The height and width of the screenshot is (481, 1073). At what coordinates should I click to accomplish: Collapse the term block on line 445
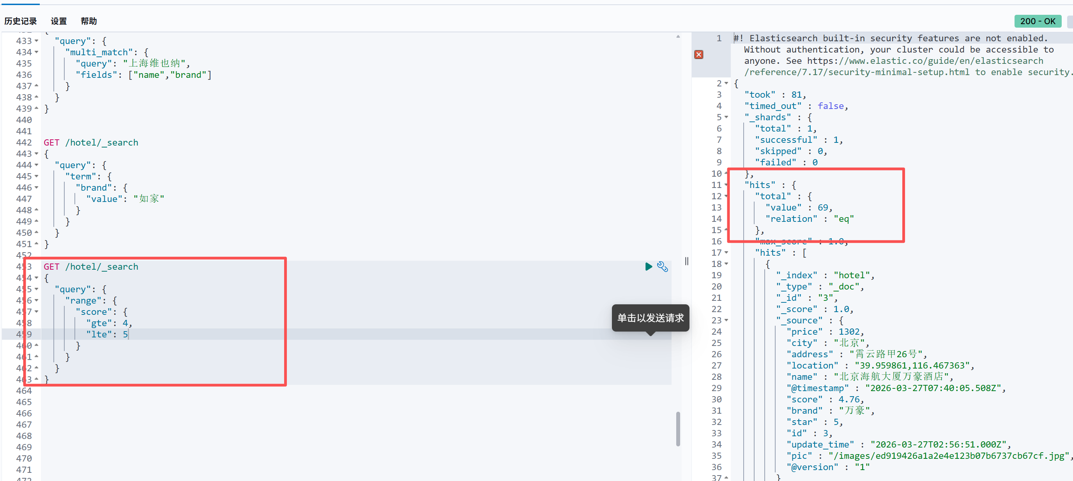click(x=37, y=176)
